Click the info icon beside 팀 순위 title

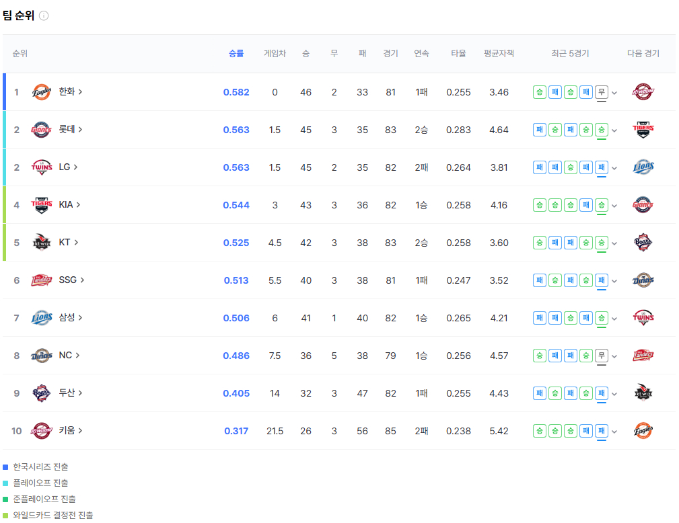[x=44, y=15]
